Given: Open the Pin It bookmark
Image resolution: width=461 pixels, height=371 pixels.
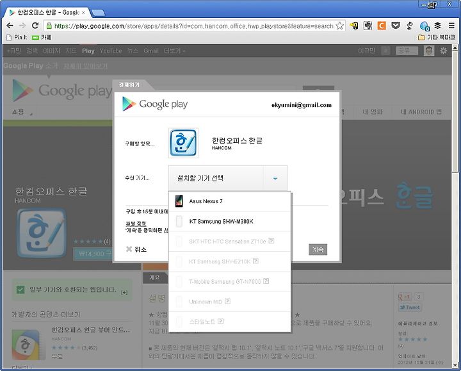Looking at the screenshot, I should tap(17, 37).
